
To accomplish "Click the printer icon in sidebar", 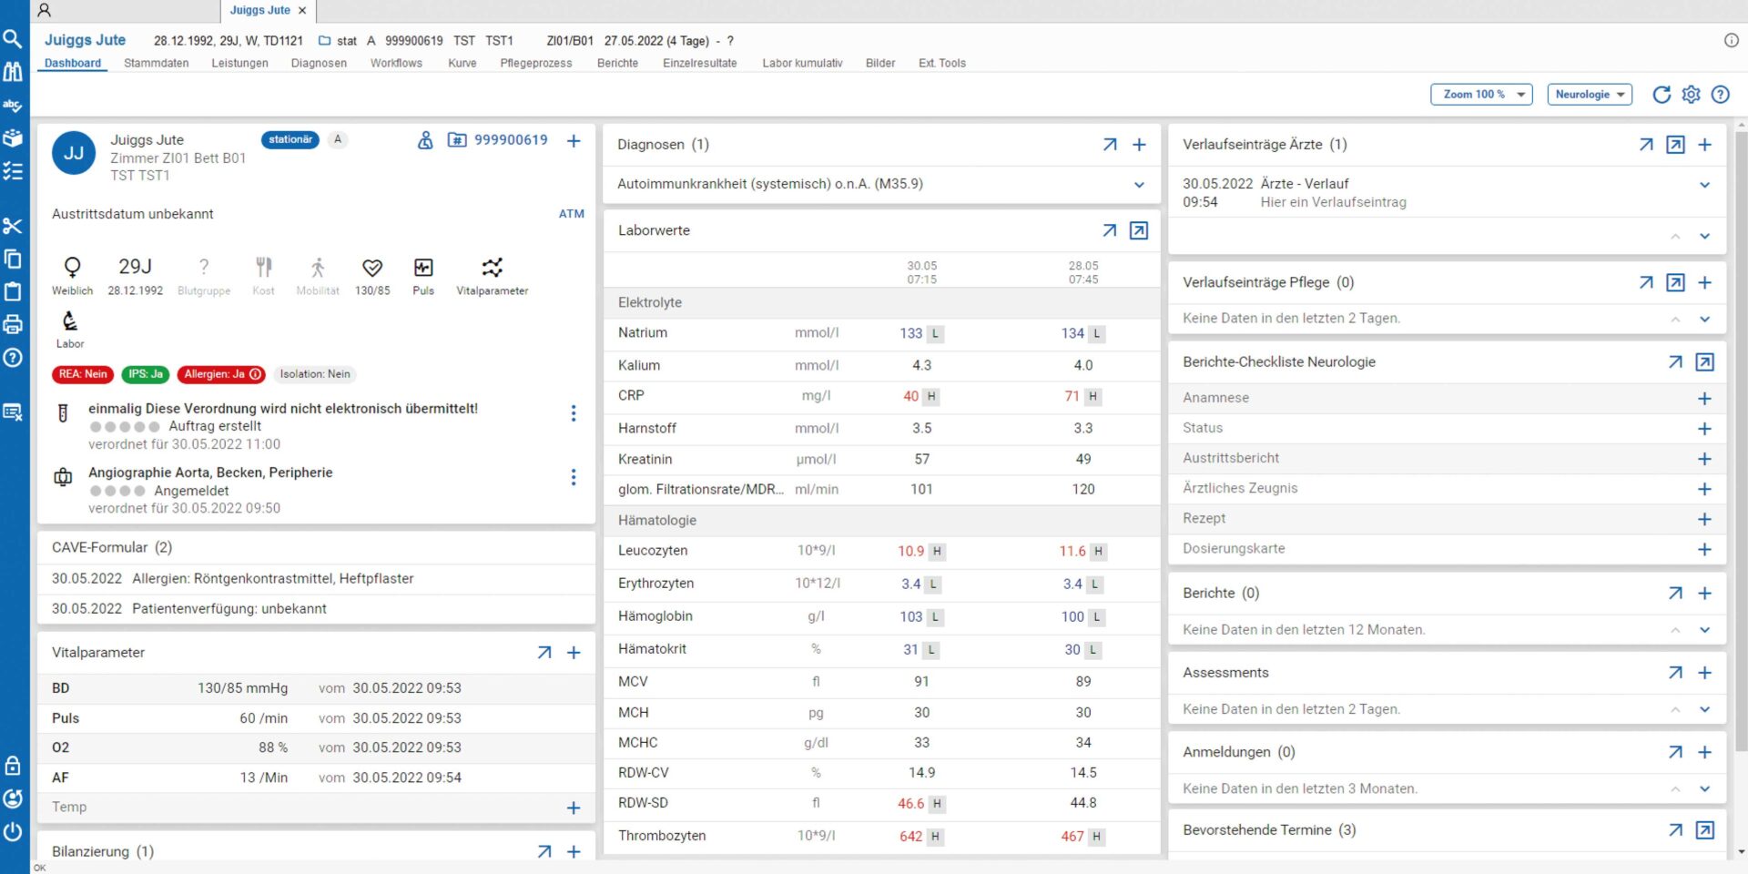I will (x=13, y=324).
